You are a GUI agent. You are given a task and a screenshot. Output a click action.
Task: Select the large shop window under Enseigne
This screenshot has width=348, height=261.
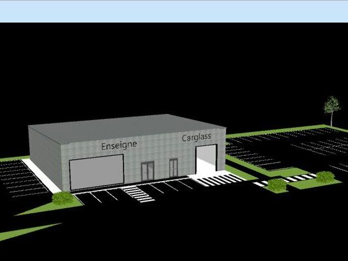(96, 172)
